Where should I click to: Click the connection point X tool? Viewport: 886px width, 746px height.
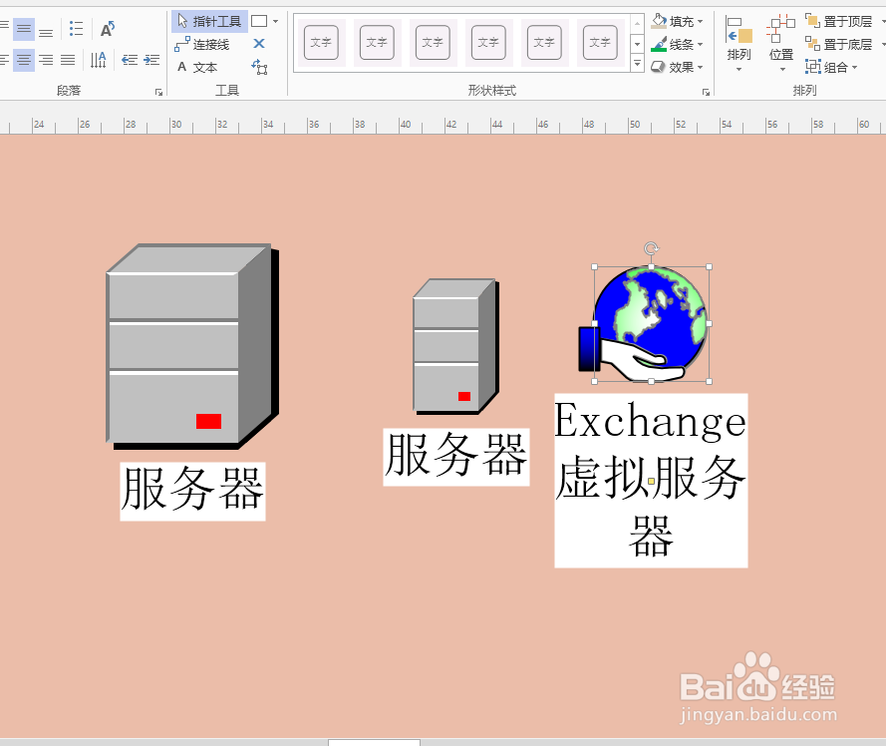(x=259, y=44)
